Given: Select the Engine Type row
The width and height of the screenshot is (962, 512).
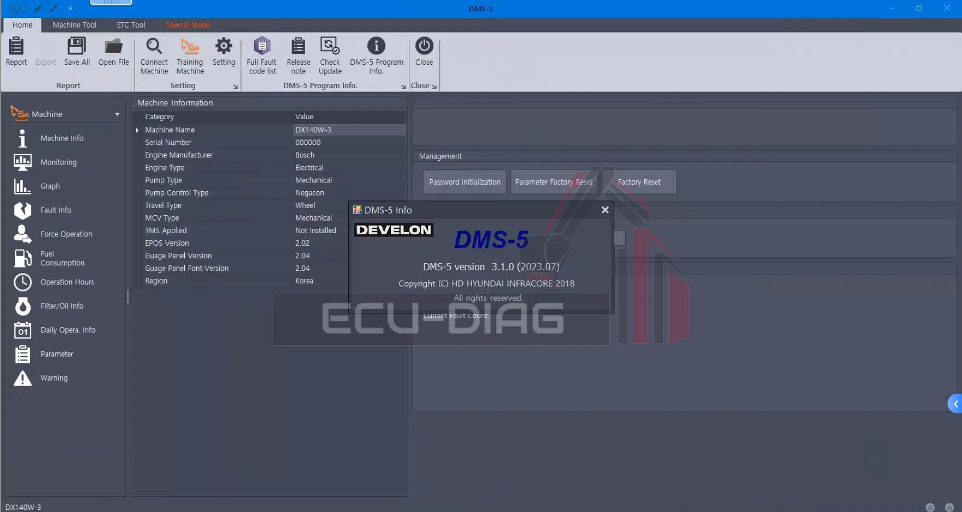Looking at the screenshot, I should [270, 168].
